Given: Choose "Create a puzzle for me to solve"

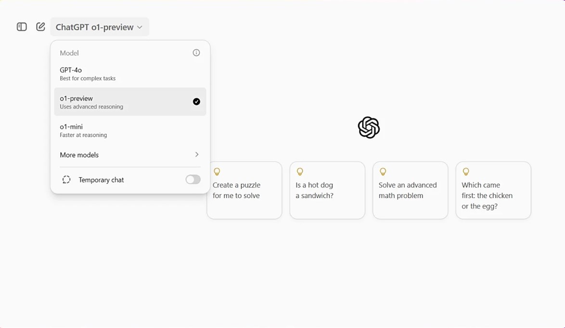Looking at the screenshot, I should pyautogui.click(x=244, y=190).
